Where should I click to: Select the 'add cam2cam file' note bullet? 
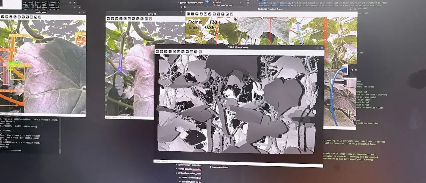pyautogui.click(x=191, y=182)
